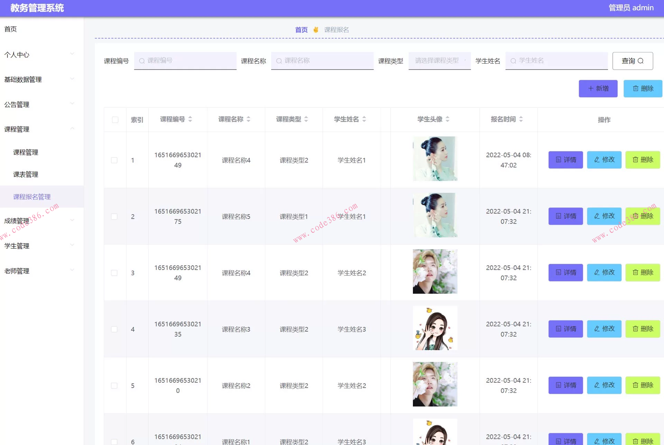The height and width of the screenshot is (445, 664).
Task: Click the plus icon on 新增 button
Action: (591, 89)
